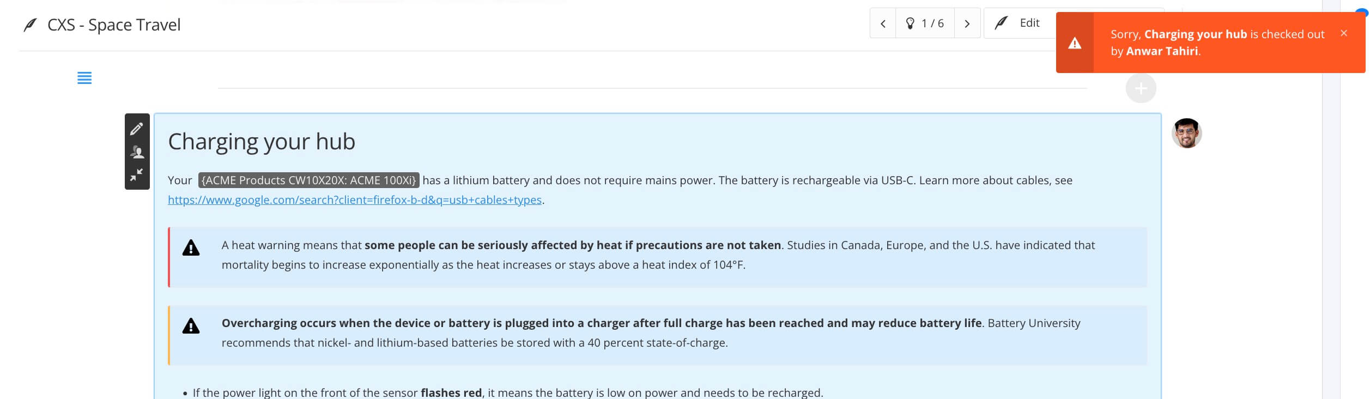The image size is (1370, 399).
Task: Click the ACME Products CW10X20X variable tag
Action: coord(308,180)
